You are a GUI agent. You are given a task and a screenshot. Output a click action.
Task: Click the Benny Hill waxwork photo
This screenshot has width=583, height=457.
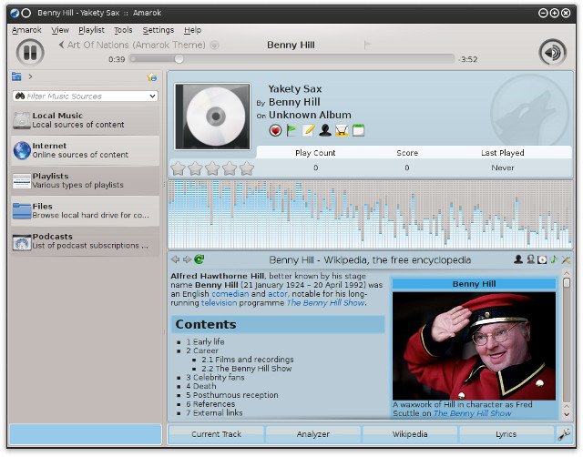coord(474,346)
